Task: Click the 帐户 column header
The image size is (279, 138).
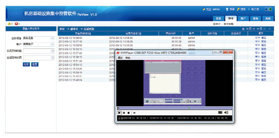Action: pos(191,34)
